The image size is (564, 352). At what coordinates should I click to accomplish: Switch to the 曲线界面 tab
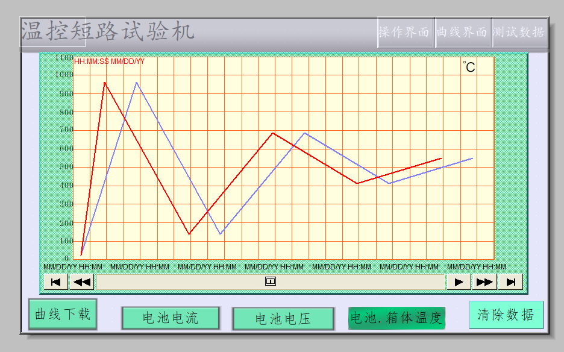462,33
